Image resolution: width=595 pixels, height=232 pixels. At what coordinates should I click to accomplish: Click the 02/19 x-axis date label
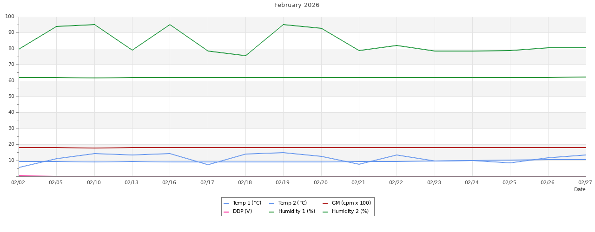(283, 182)
